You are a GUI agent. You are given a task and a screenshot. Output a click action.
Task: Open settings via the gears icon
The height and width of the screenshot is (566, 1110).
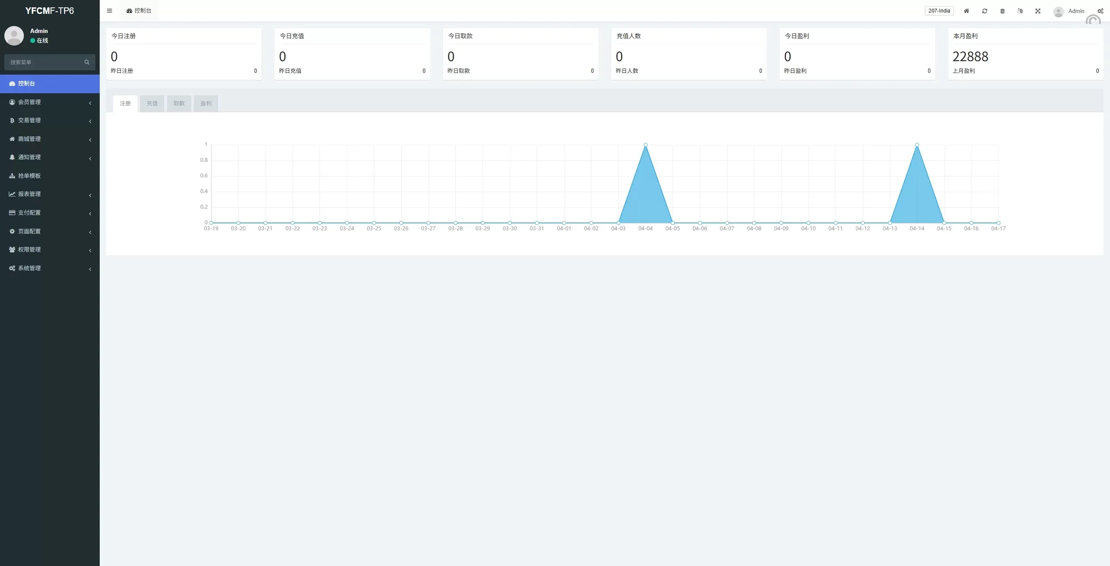click(1100, 11)
